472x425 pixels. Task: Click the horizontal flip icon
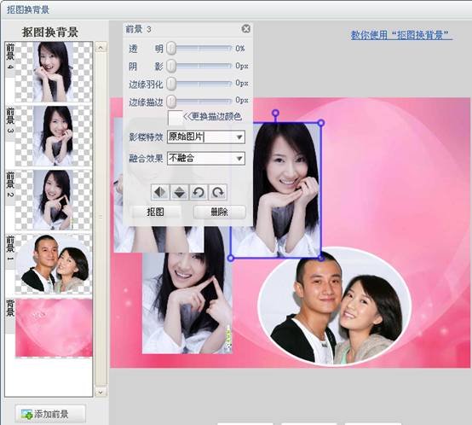point(160,192)
